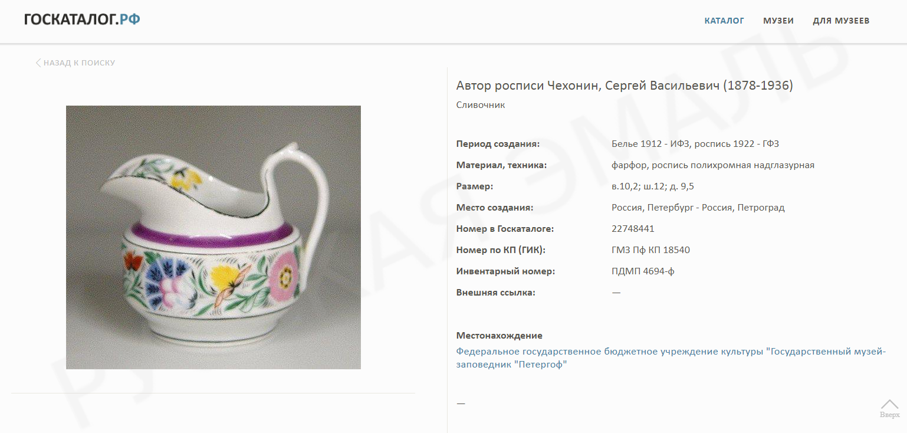907x433 pixels.
Task: Go to the МУЗЕИ section
Action: (x=778, y=21)
